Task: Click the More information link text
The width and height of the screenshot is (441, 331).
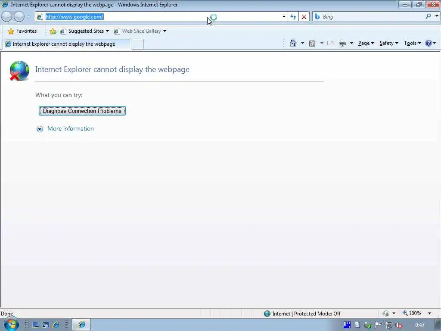Action: [x=71, y=128]
